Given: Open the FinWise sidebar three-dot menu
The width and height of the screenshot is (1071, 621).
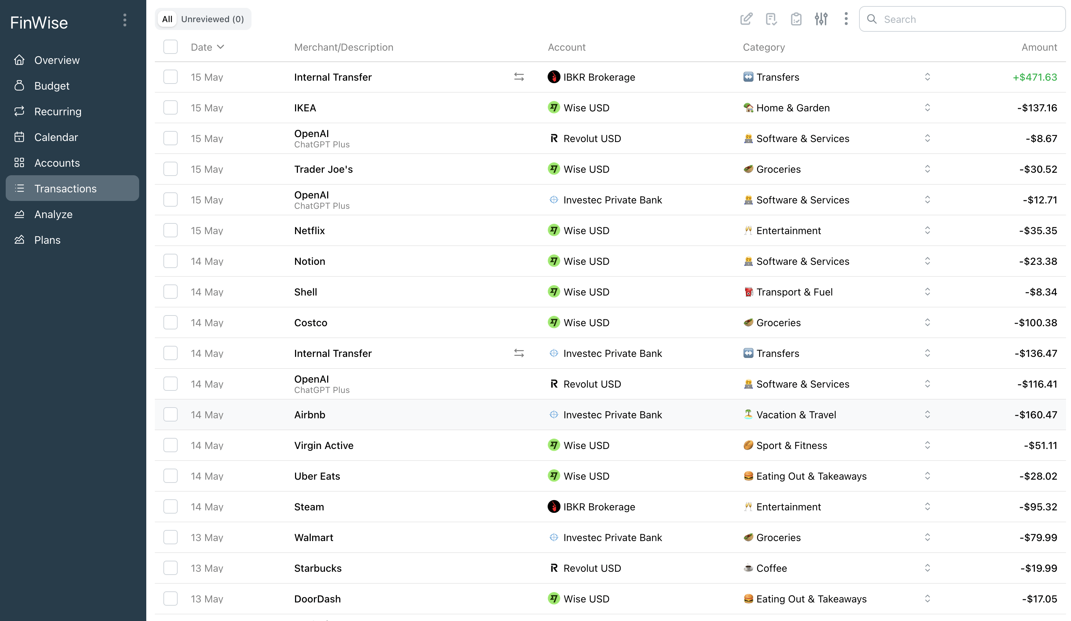Looking at the screenshot, I should coord(125,20).
